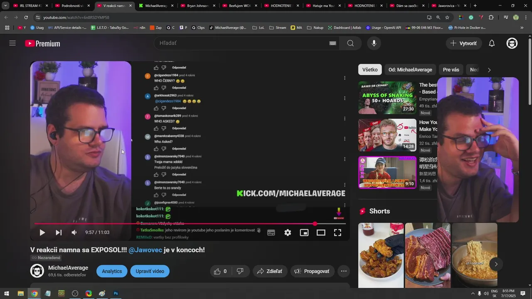Toggle subtitles on the player

click(x=271, y=233)
